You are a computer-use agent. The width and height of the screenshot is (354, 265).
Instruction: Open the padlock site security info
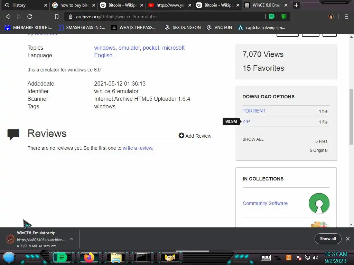pos(71,17)
